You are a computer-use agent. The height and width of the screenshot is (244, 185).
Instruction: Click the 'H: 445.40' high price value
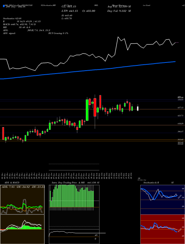pos(67,16)
